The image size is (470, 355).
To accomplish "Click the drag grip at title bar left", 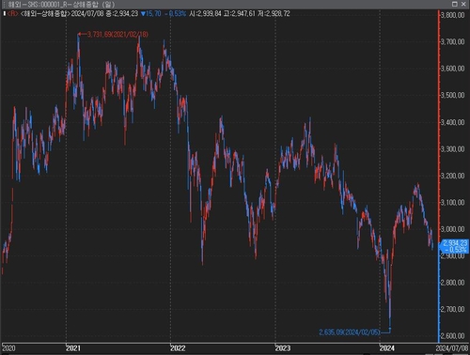I will (4, 5).
